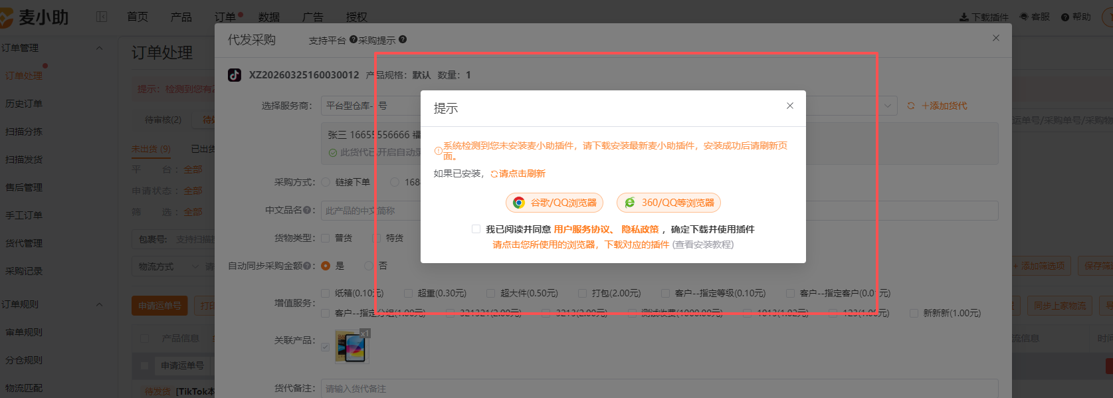Click 全部 next to 申请状态 filter
1113x398 pixels.
click(193, 191)
